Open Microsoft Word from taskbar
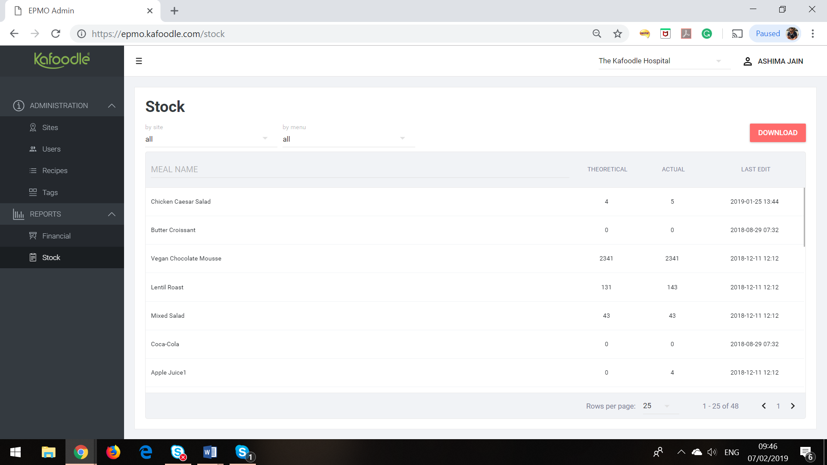Screen dimensions: 827x465 pyautogui.click(x=210, y=452)
